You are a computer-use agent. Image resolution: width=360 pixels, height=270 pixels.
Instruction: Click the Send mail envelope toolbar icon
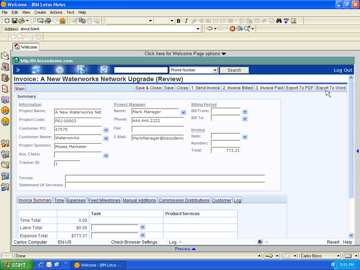click(x=40, y=21)
